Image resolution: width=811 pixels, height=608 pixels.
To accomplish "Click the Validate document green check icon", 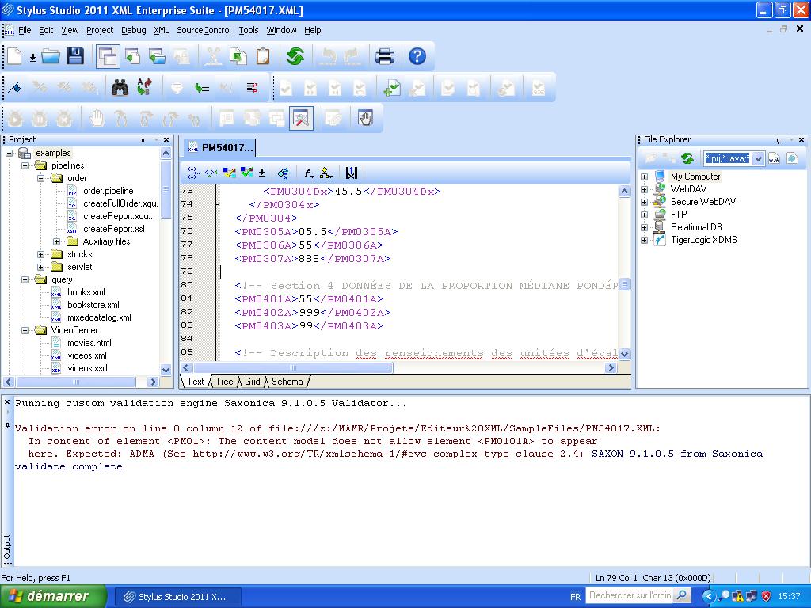I will [x=247, y=173].
